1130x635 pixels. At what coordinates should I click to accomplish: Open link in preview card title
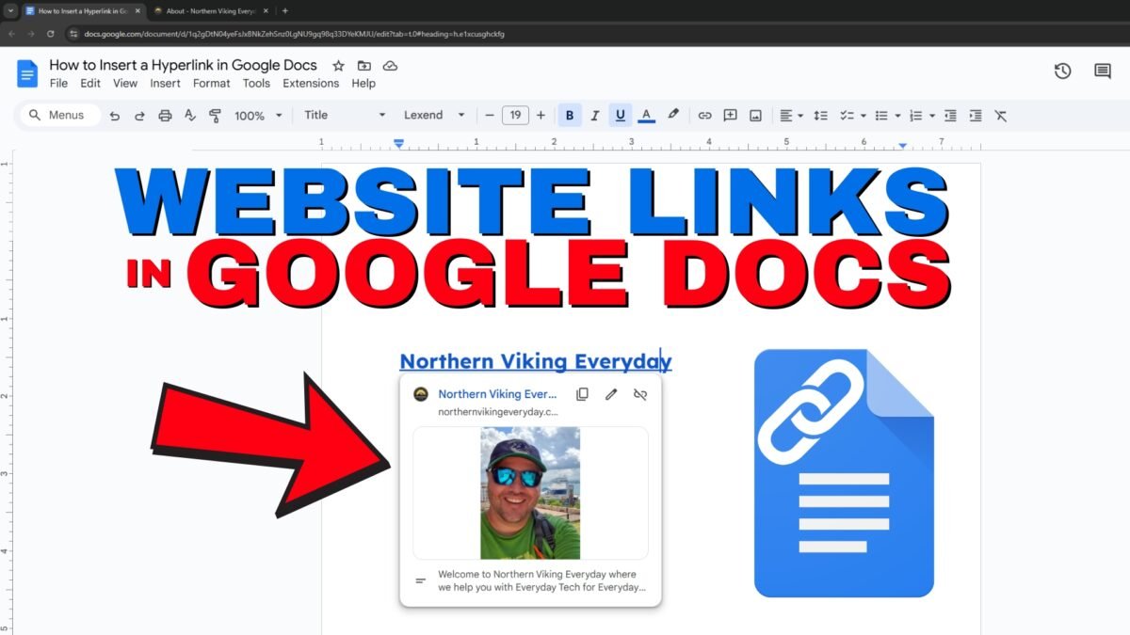click(498, 394)
